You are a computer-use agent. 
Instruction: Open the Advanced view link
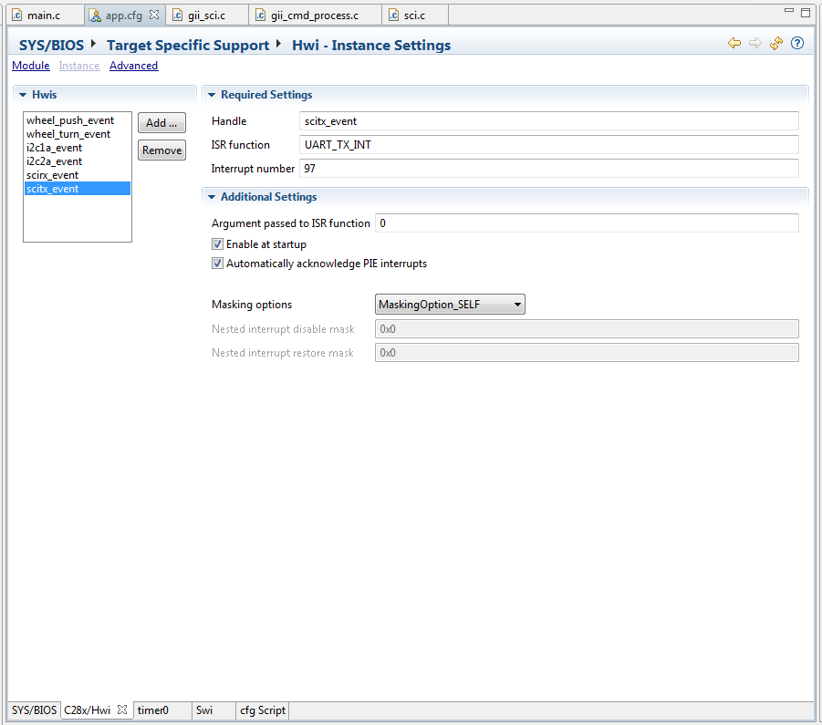pos(133,65)
